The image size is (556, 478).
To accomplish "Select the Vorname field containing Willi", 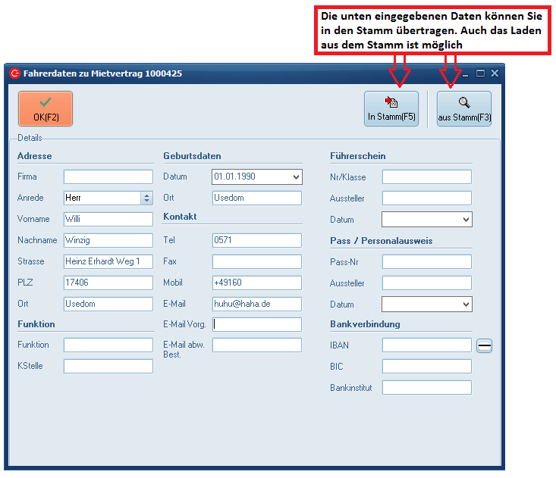I will (x=108, y=220).
